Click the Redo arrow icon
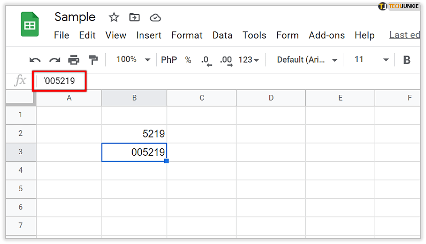 (x=55, y=60)
